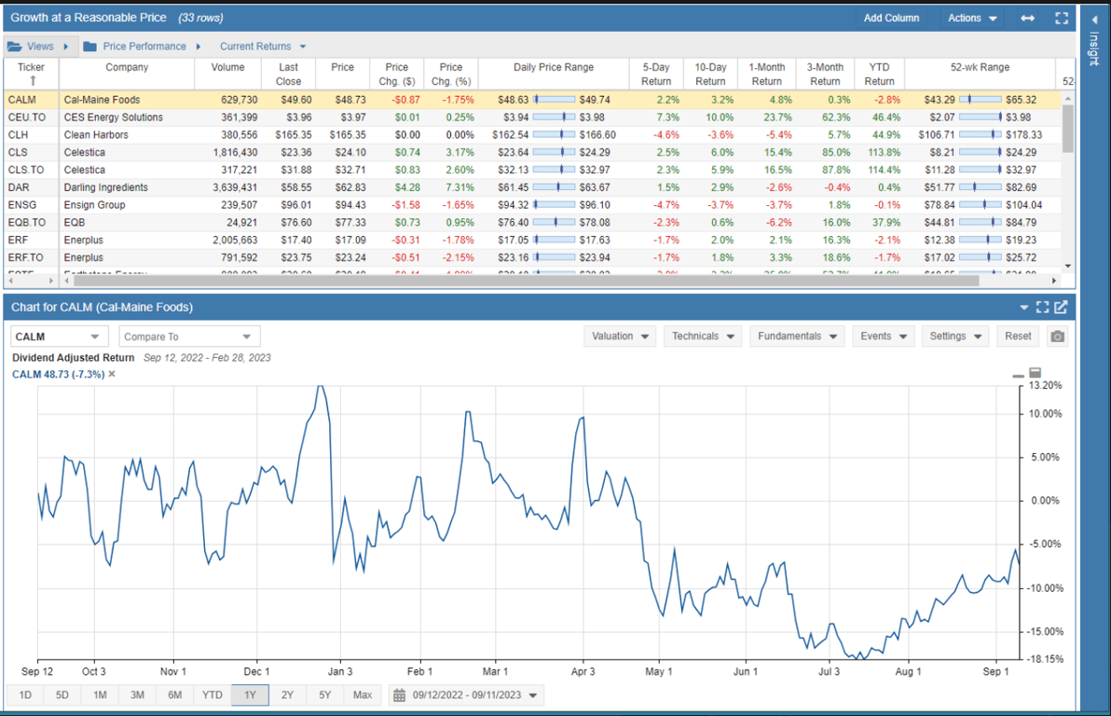Click the minimize scale dash icon above the chart axis

[1018, 376]
